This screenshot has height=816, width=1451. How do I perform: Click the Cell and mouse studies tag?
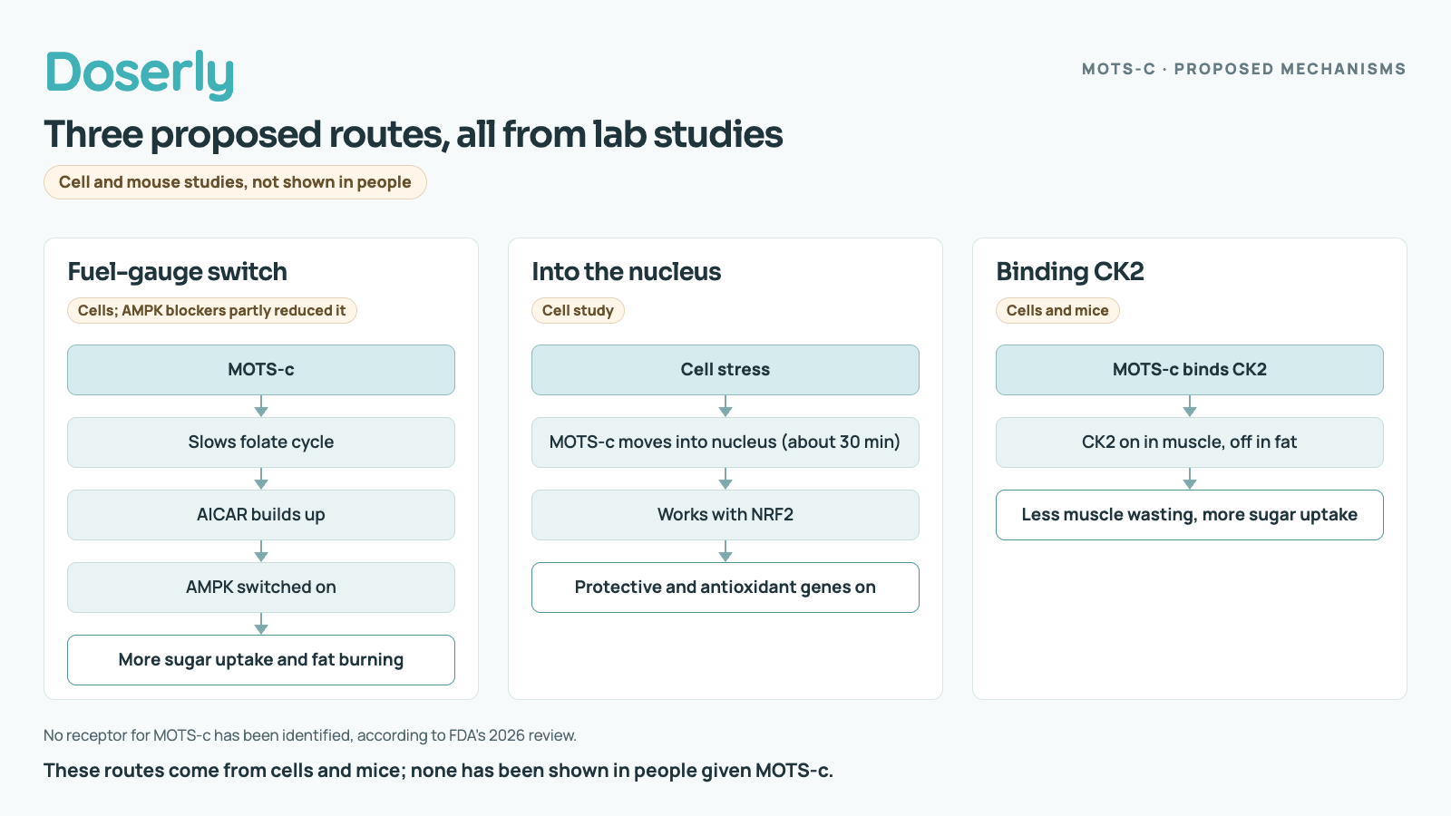coord(235,182)
